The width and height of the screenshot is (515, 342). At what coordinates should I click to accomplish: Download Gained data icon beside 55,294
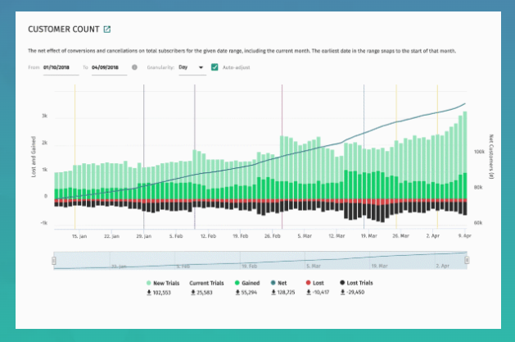[237, 292]
